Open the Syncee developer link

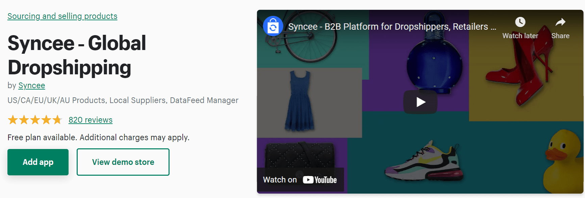click(x=32, y=85)
